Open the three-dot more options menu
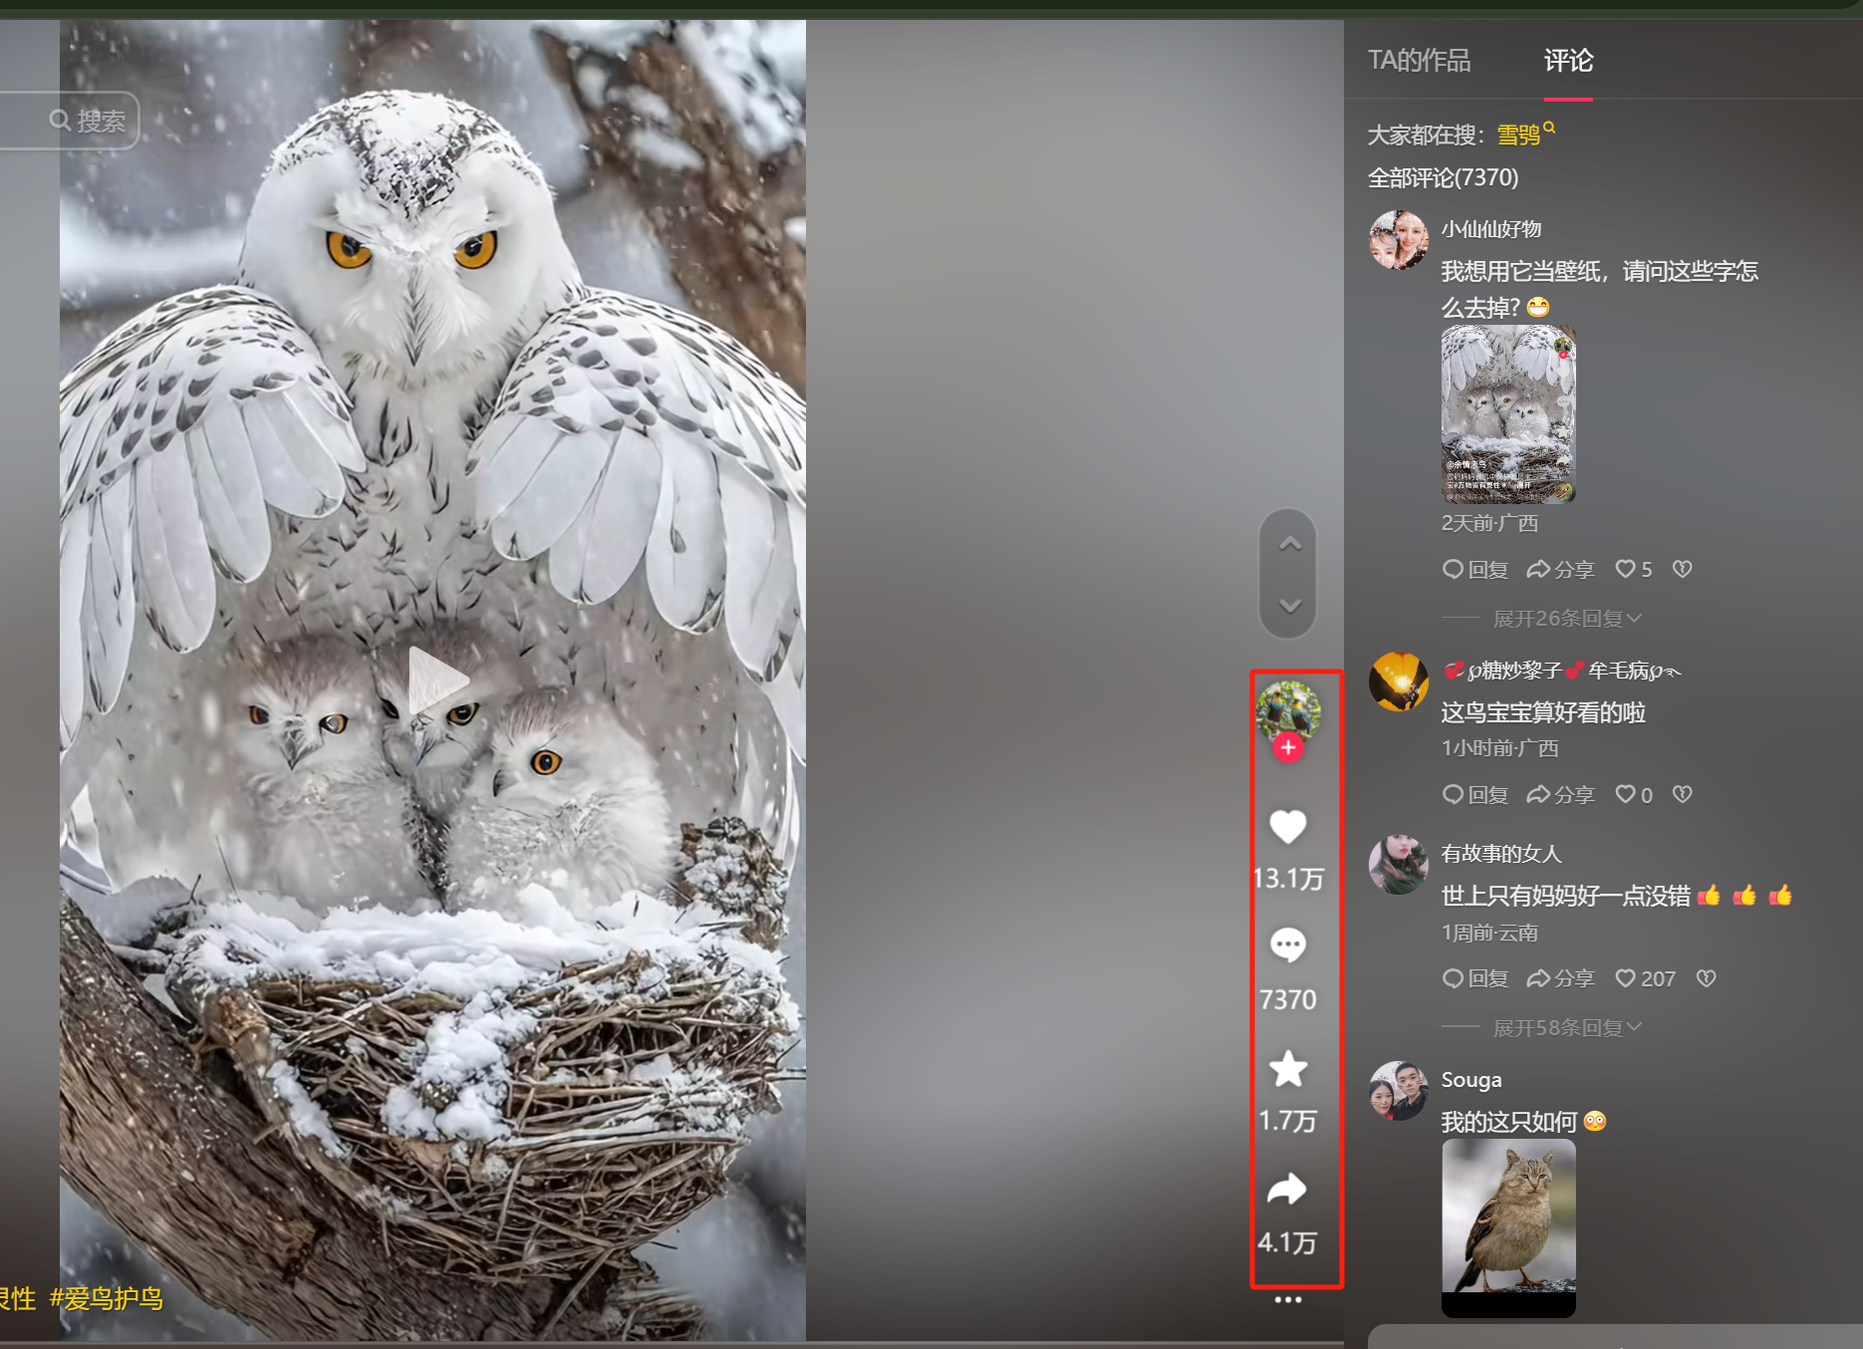This screenshot has height=1349, width=1863. point(1288,1299)
